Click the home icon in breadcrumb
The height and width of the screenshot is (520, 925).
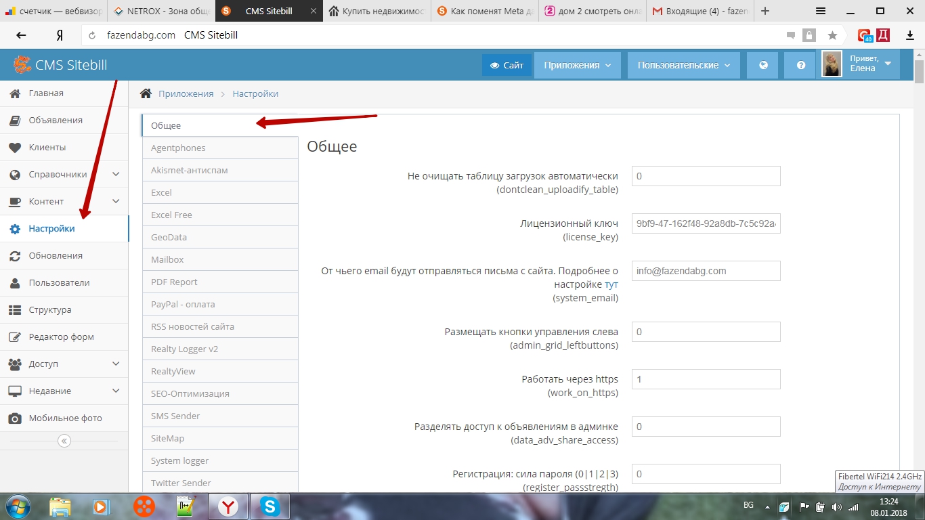pyautogui.click(x=146, y=93)
